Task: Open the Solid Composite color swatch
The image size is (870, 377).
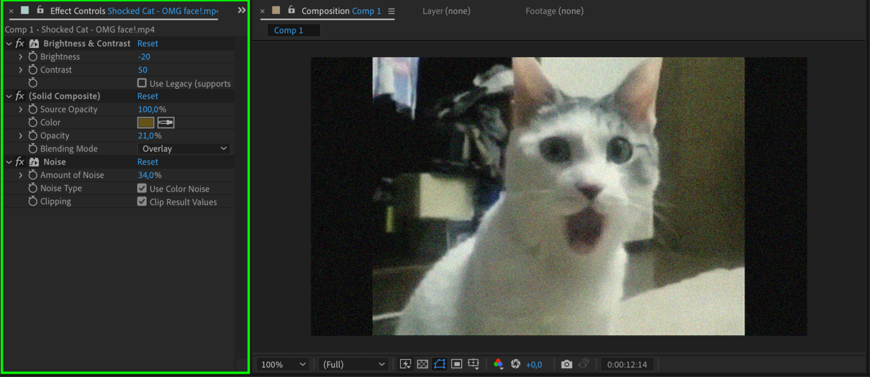Action: coord(146,122)
